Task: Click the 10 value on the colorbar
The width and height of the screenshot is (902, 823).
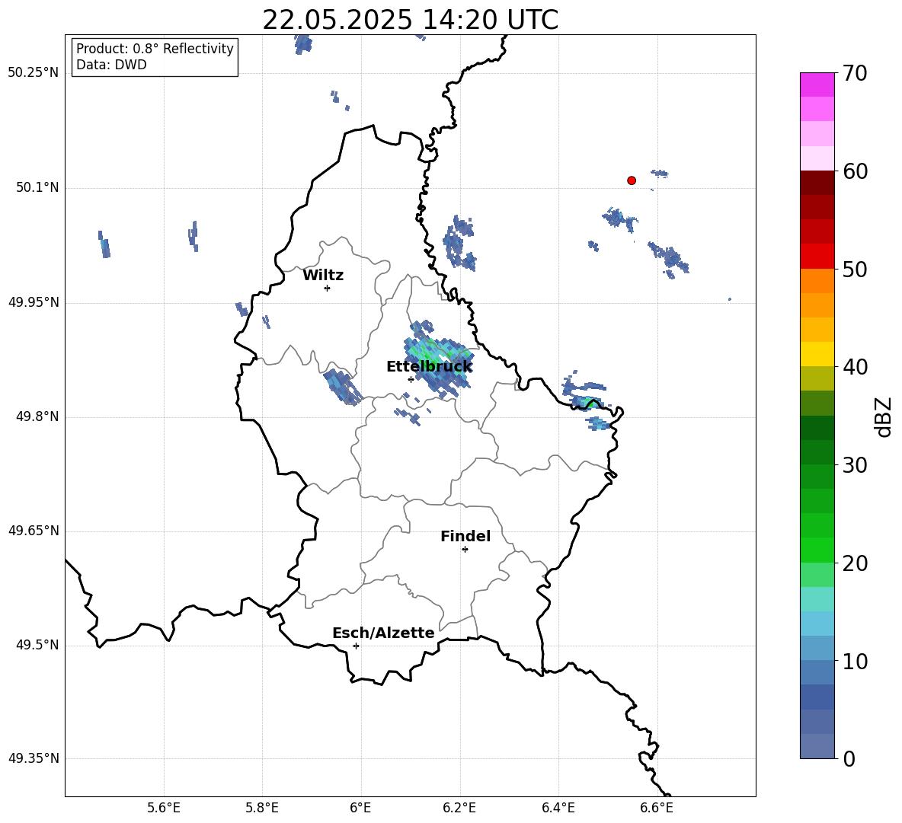Action: pyautogui.click(x=855, y=662)
